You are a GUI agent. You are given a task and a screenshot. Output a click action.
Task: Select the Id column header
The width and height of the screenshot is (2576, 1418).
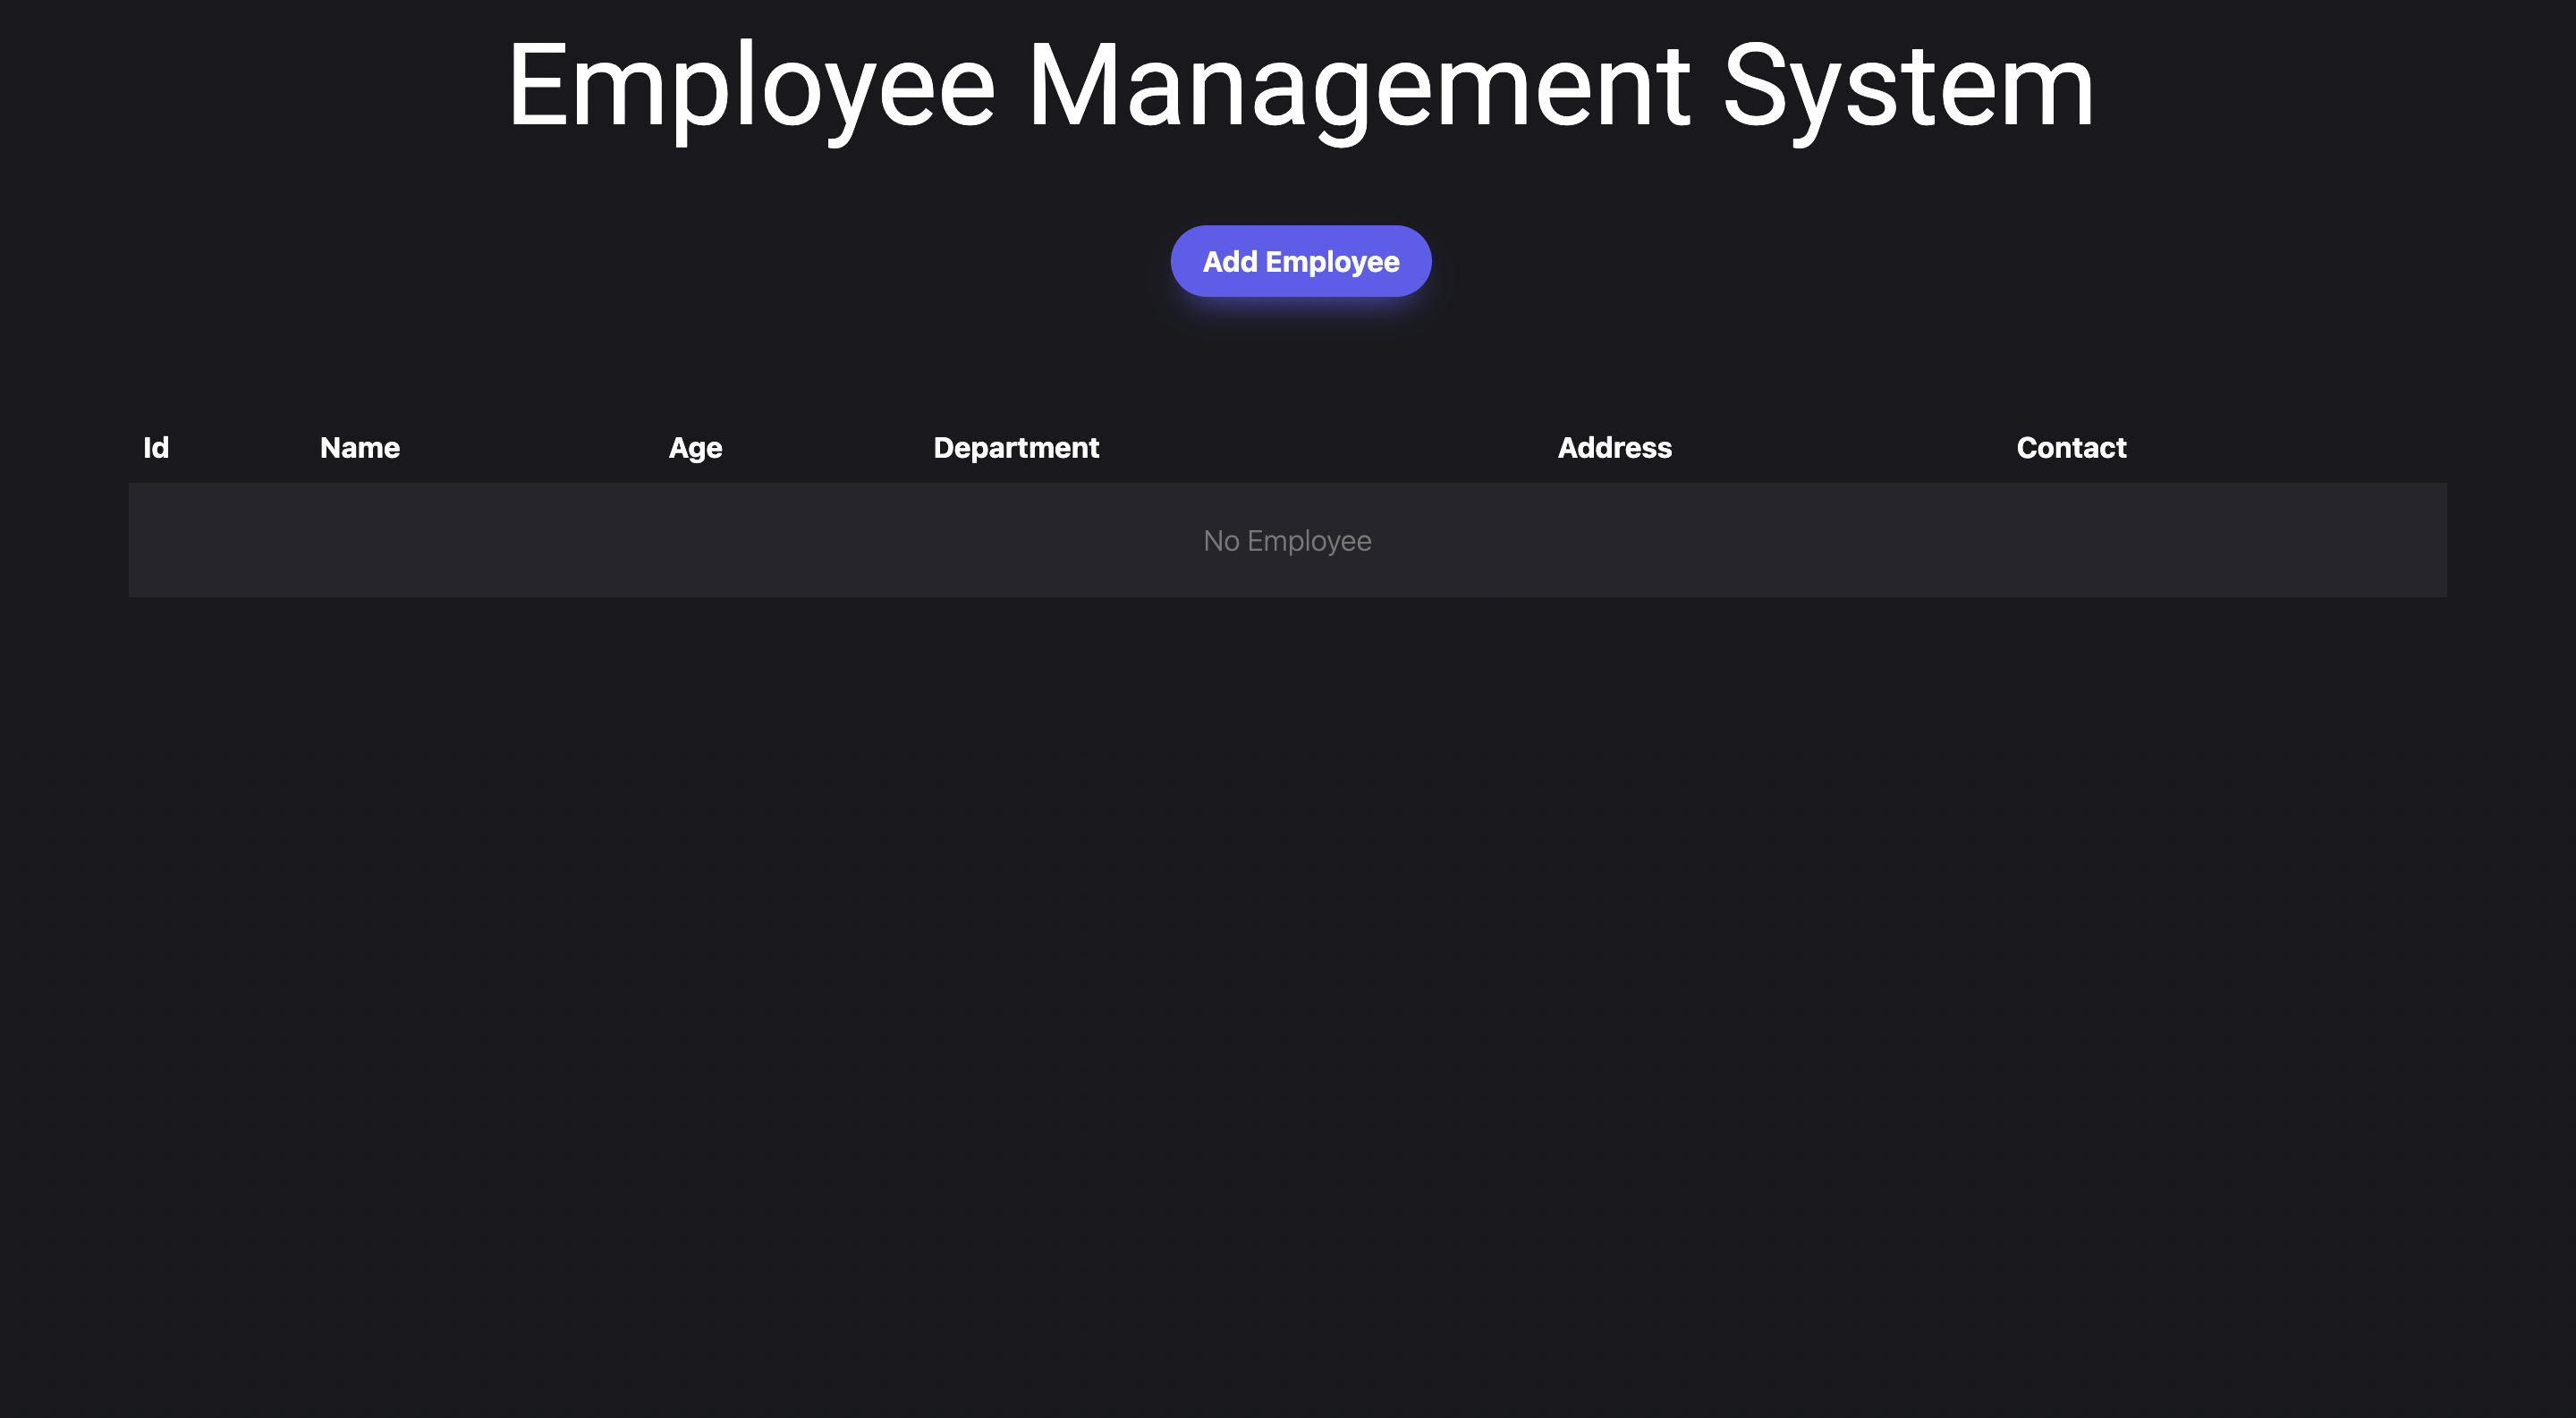[156, 448]
